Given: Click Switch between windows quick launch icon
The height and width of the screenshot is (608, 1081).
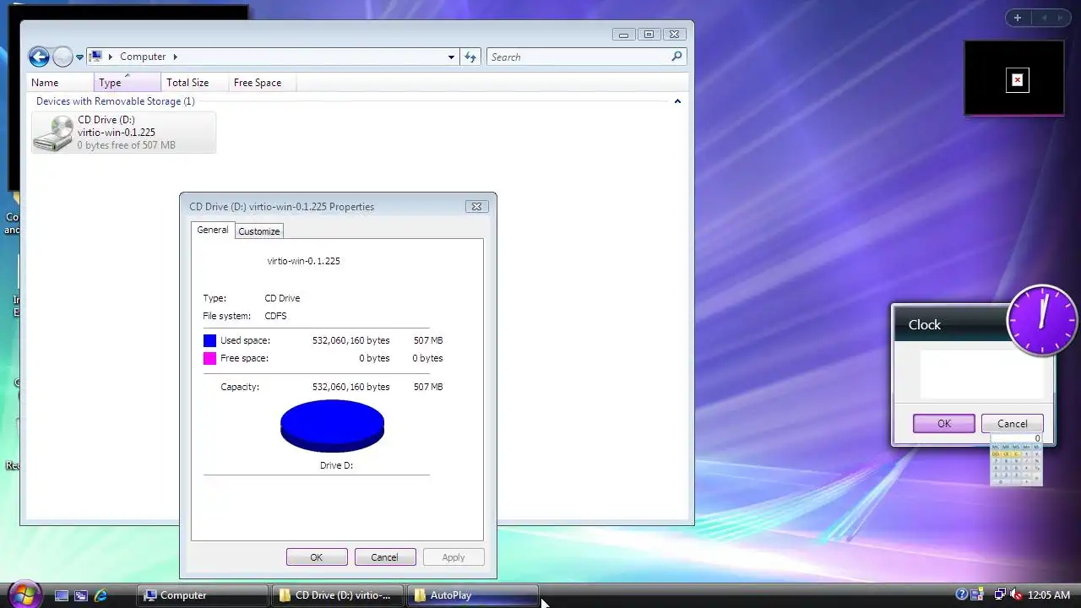Looking at the screenshot, I should [x=81, y=595].
